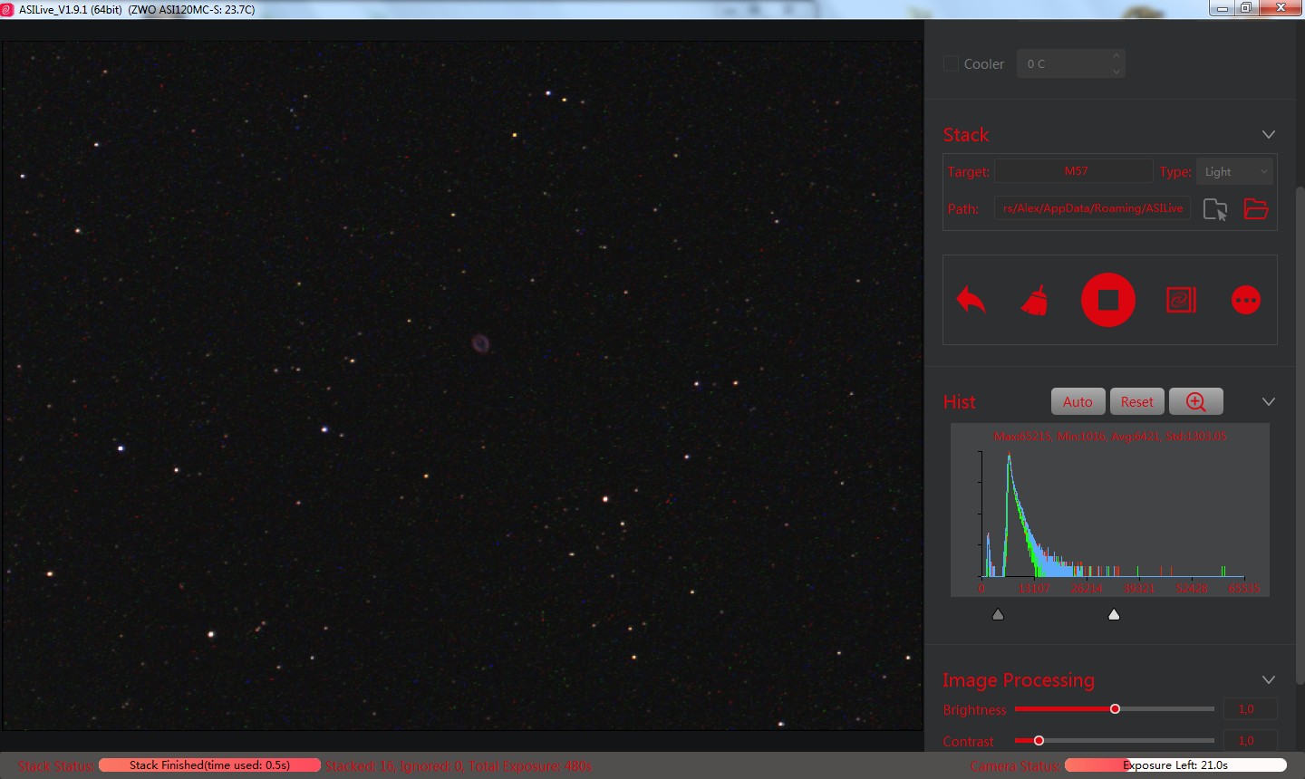Click the Brightness slider handle

(x=1116, y=708)
